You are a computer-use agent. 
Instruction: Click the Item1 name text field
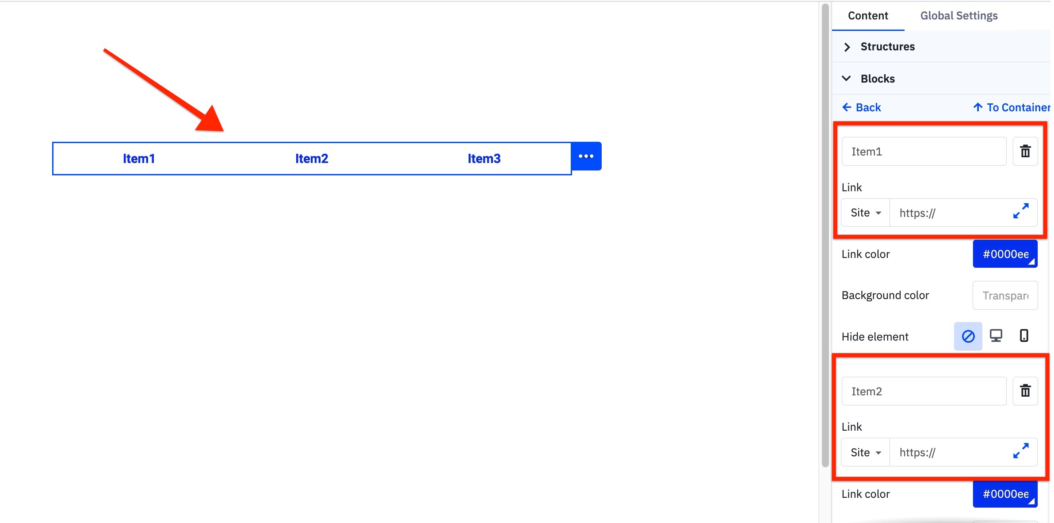point(924,152)
